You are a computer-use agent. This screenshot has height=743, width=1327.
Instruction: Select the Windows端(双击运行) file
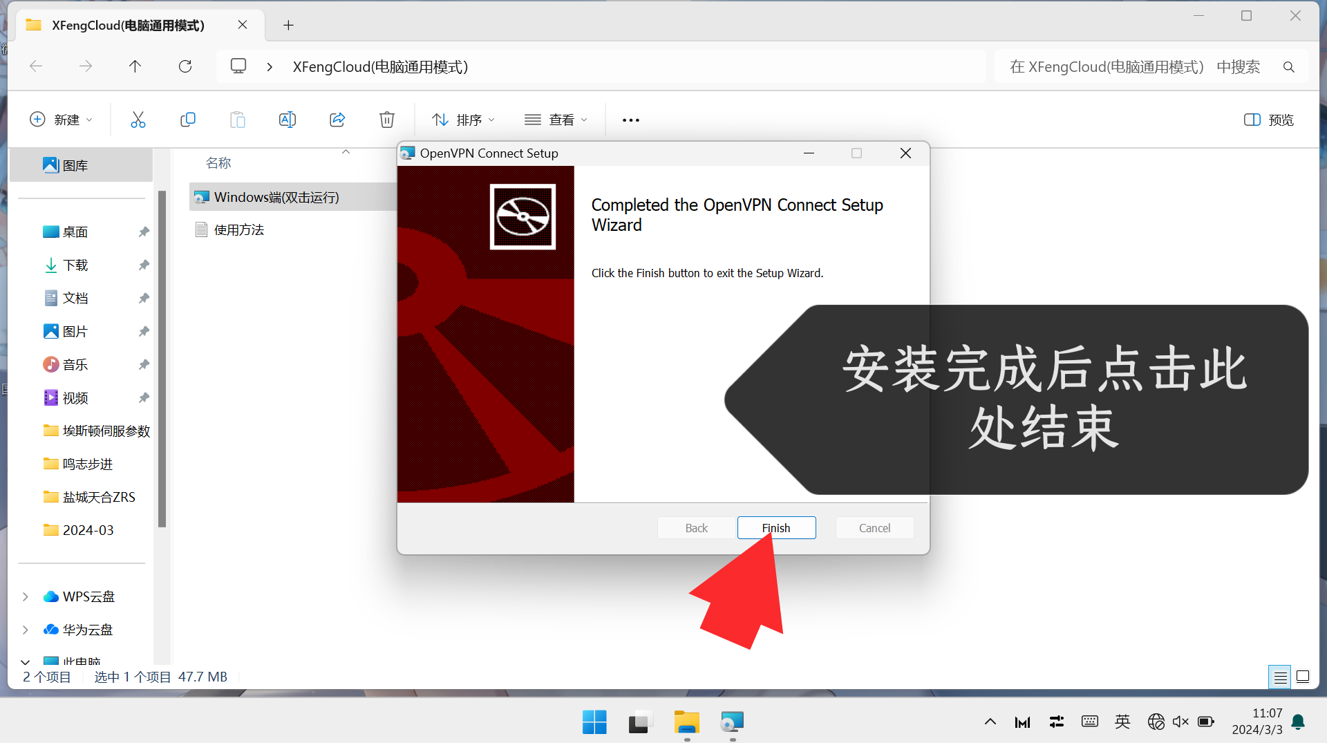(276, 197)
